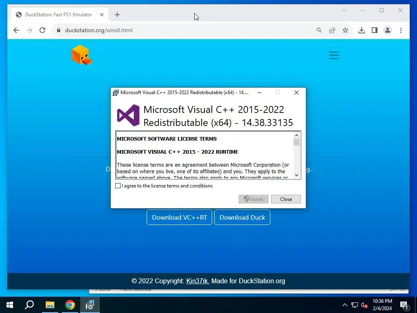The height and width of the screenshot is (313, 417).
Task: Minimize the Visual C++ installer dialog
Action: pyautogui.click(x=259, y=93)
